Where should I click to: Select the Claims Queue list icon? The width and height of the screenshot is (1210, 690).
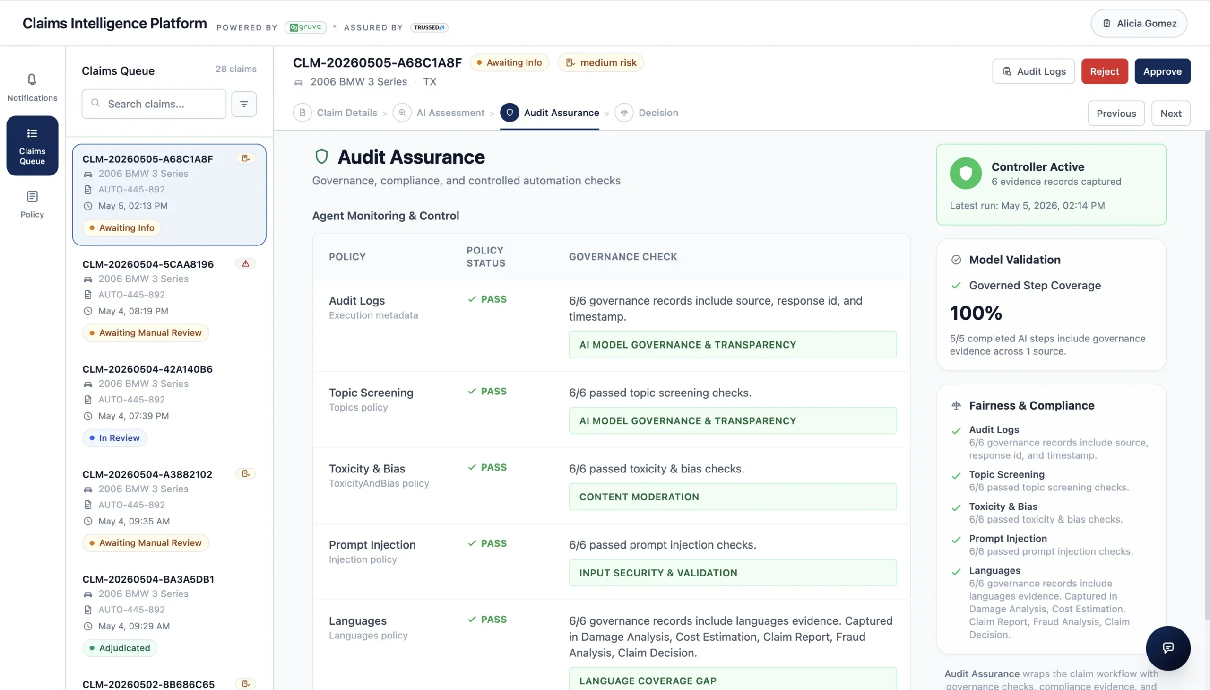pyautogui.click(x=32, y=133)
